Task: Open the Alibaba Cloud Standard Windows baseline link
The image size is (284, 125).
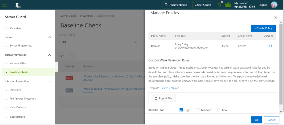Action: pyautogui.click(x=114, y=78)
